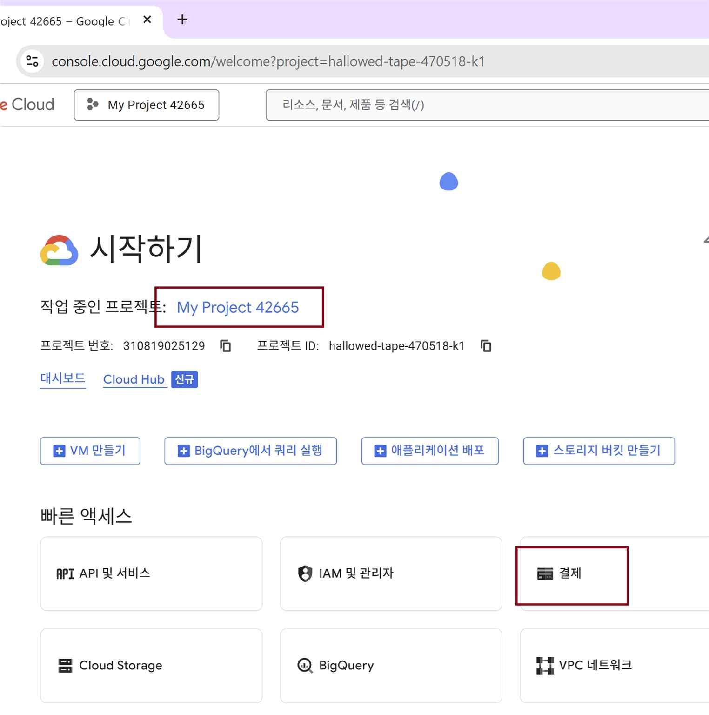Click the BigQuery magnifier icon

pos(305,666)
